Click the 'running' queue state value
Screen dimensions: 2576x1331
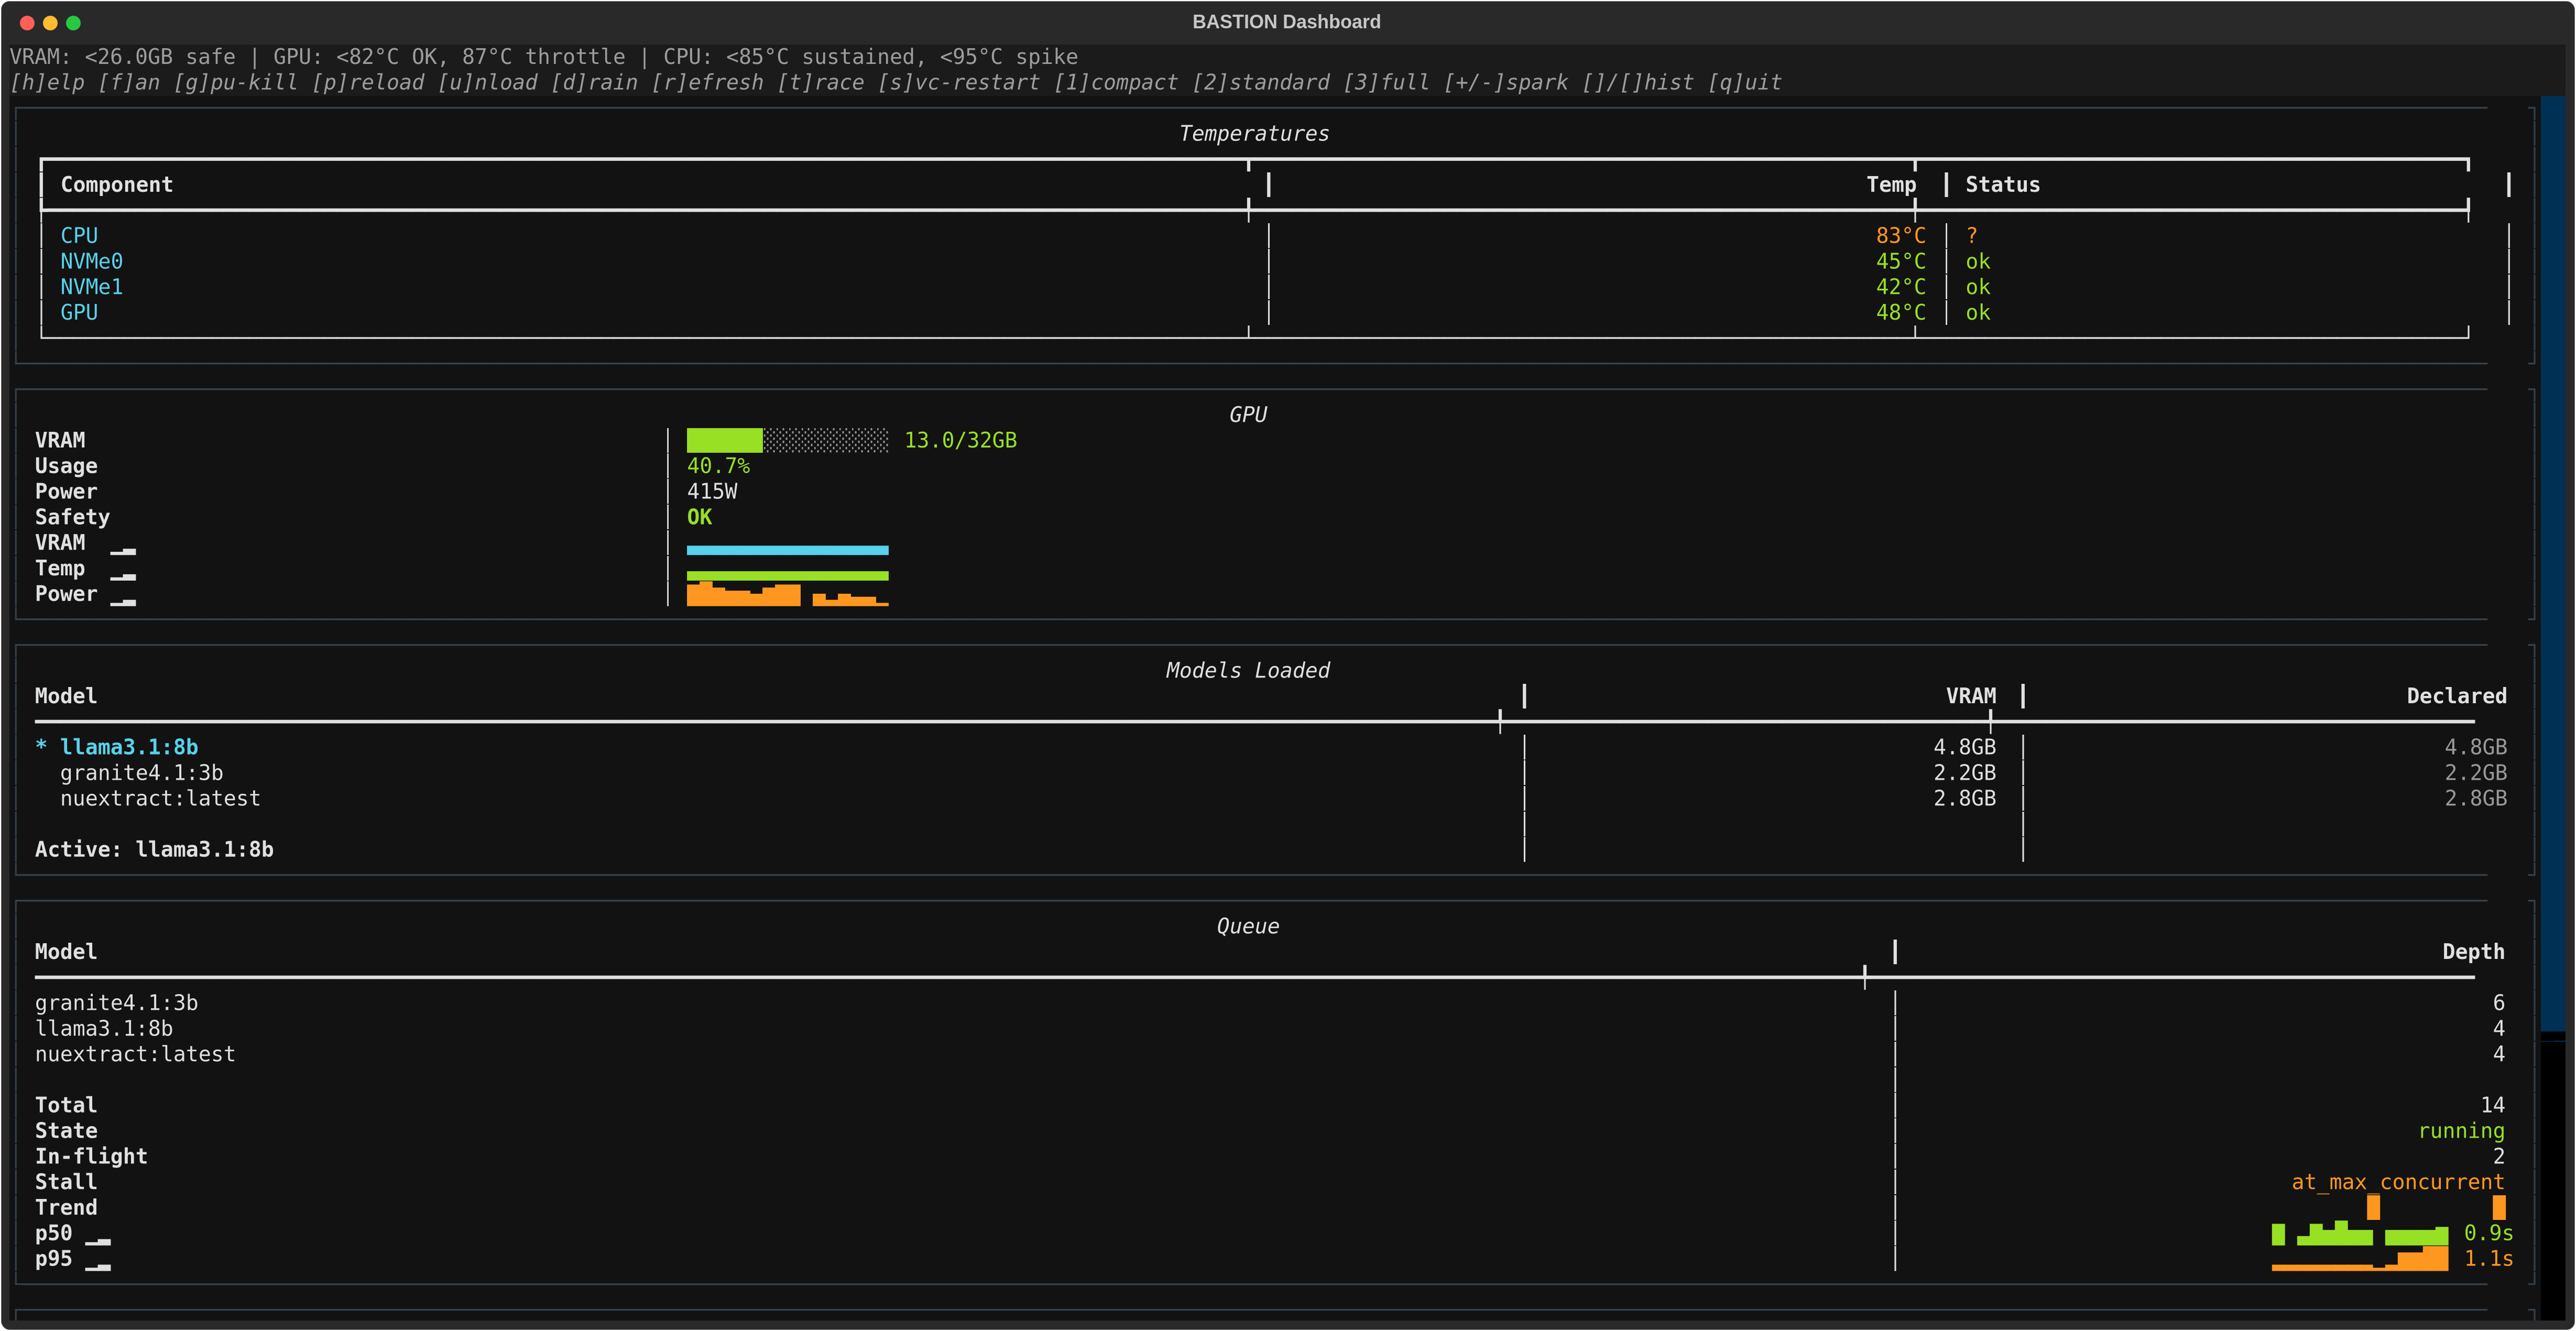click(2461, 1131)
